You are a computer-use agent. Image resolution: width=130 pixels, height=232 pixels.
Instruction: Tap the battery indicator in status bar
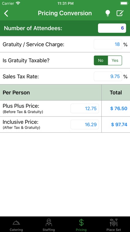point(124,3)
